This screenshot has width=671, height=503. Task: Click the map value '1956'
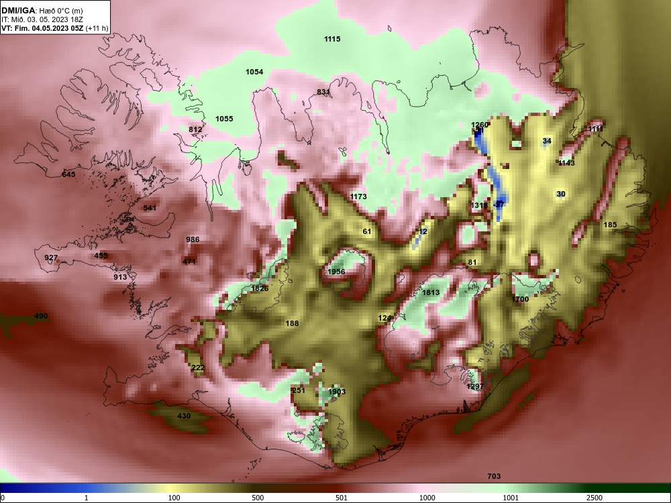point(336,272)
